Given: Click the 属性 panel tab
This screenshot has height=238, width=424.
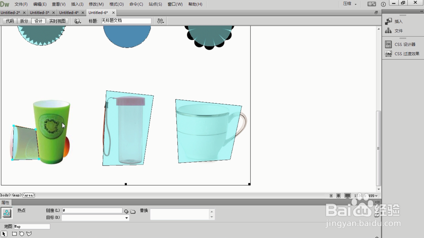Looking at the screenshot, I should tap(6, 202).
